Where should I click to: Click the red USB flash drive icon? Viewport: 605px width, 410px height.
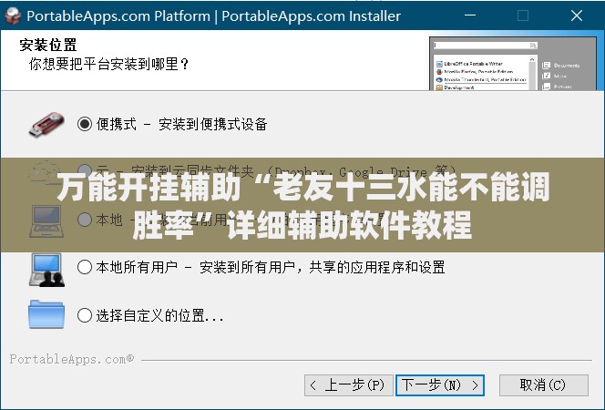coord(46,125)
